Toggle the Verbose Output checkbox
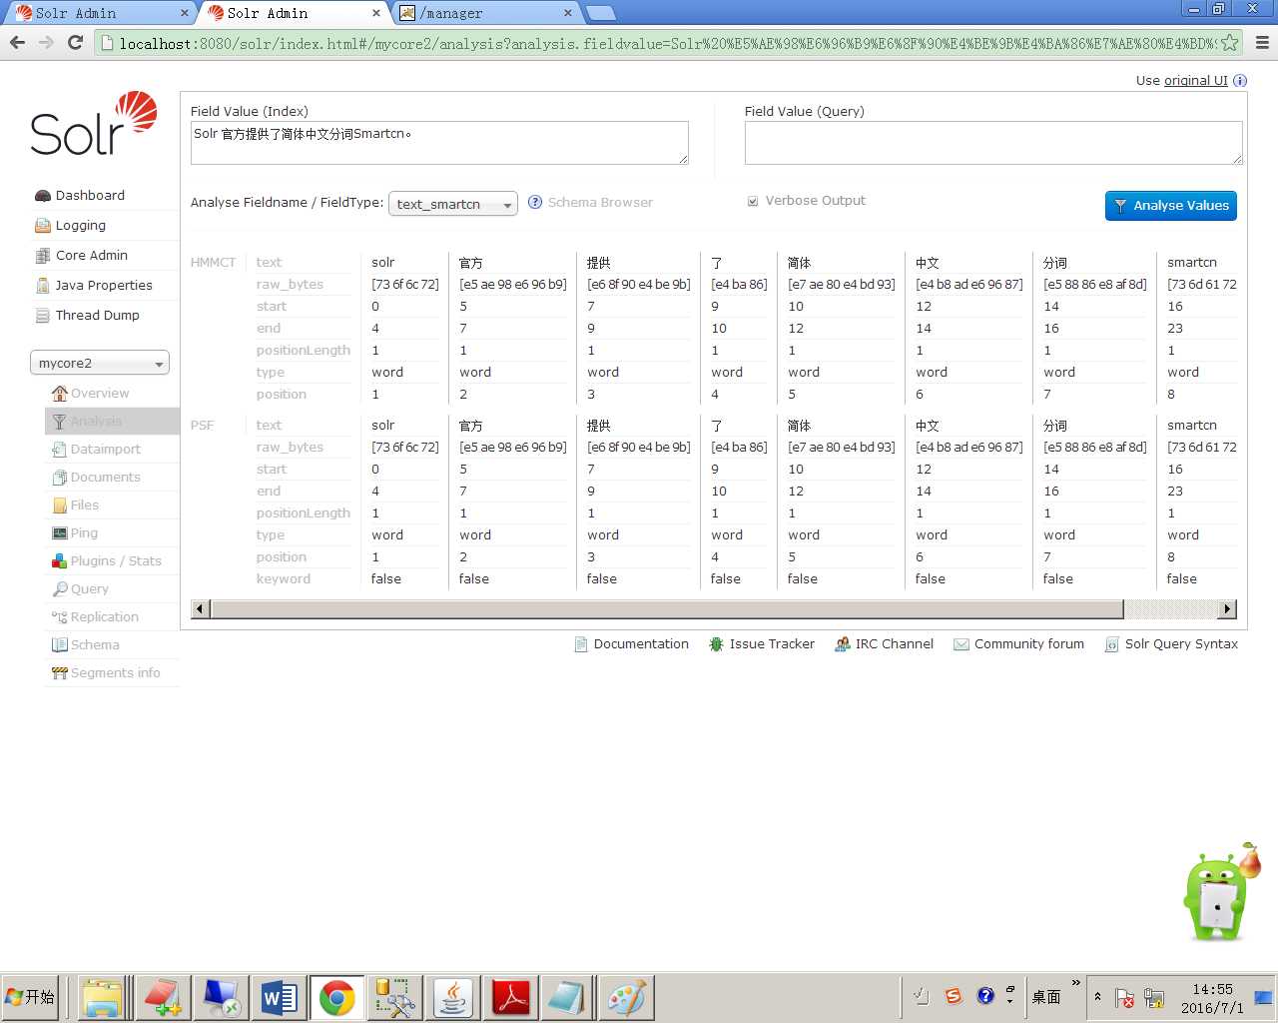1278x1023 pixels. click(753, 201)
